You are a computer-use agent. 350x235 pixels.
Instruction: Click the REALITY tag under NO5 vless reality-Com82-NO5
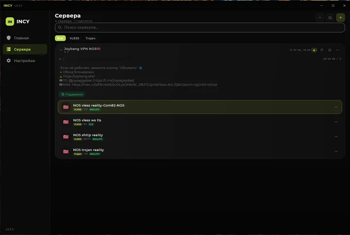[95, 109]
